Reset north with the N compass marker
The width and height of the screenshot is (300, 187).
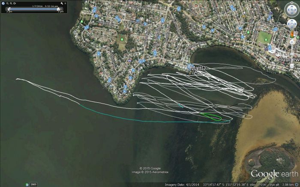pyautogui.click(x=292, y=3)
